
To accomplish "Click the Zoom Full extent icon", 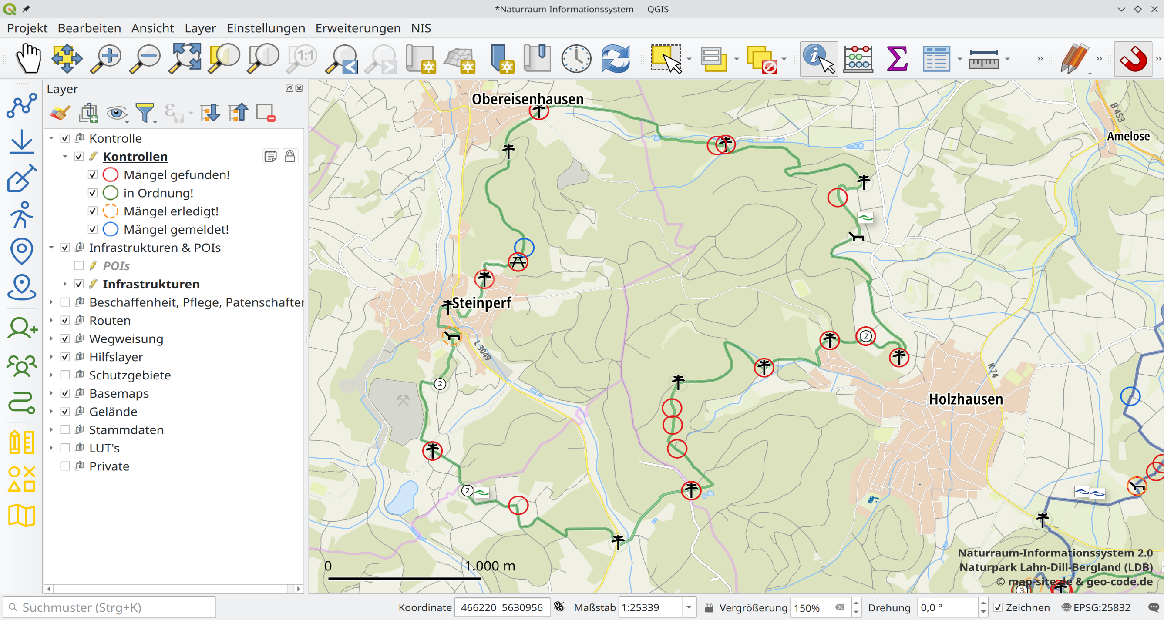I will point(185,58).
